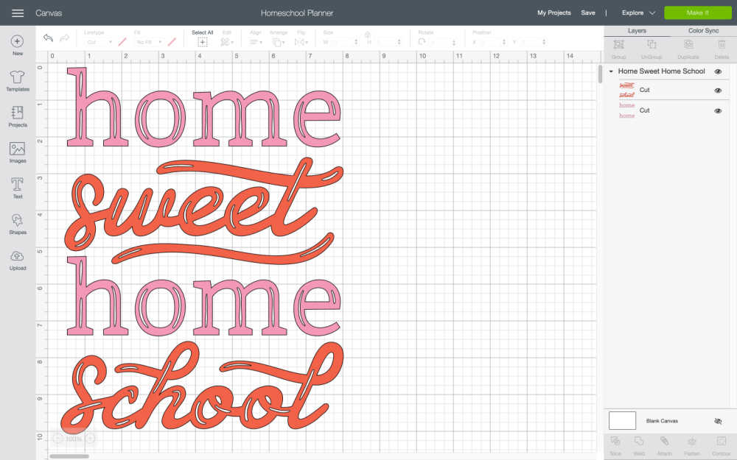Create a New project

pos(18,45)
